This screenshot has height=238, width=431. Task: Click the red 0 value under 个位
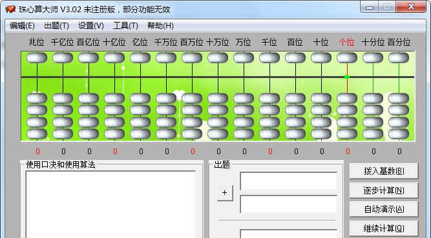(348, 152)
